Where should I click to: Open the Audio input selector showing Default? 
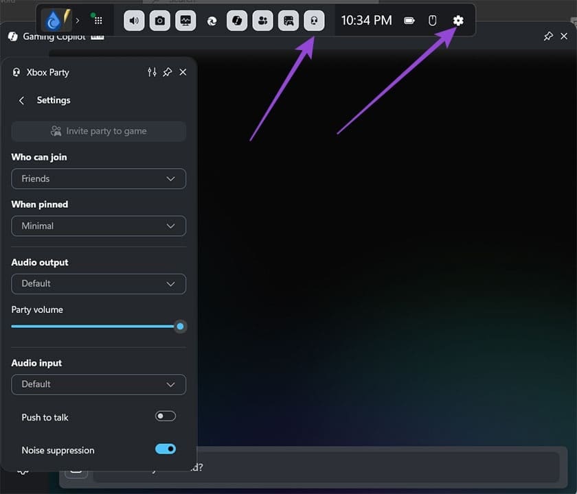pos(98,384)
